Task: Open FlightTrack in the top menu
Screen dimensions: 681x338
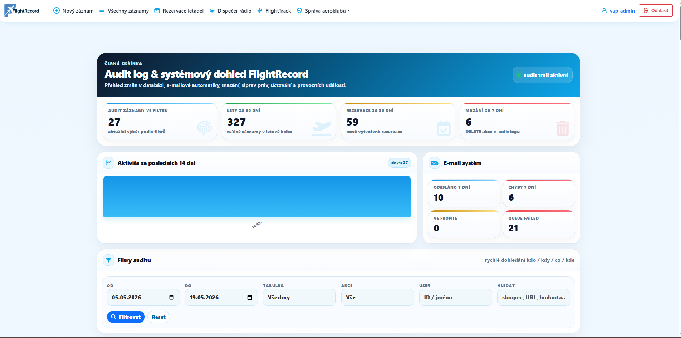Action: point(274,11)
